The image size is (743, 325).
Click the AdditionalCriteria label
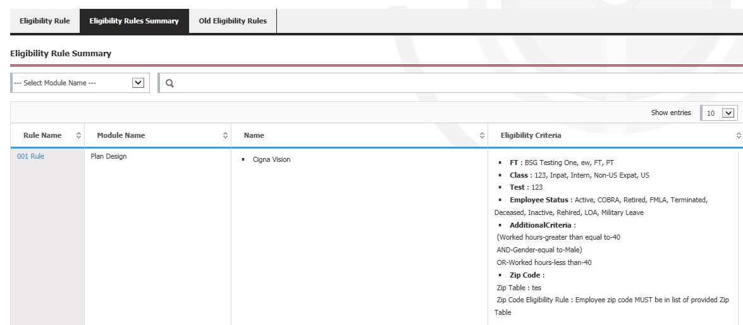point(543,226)
